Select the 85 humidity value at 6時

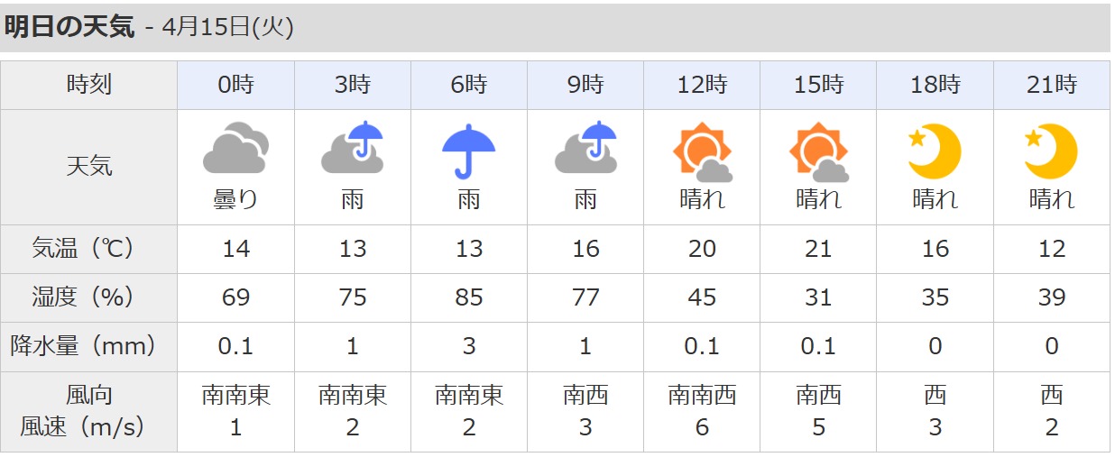point(469,297)
